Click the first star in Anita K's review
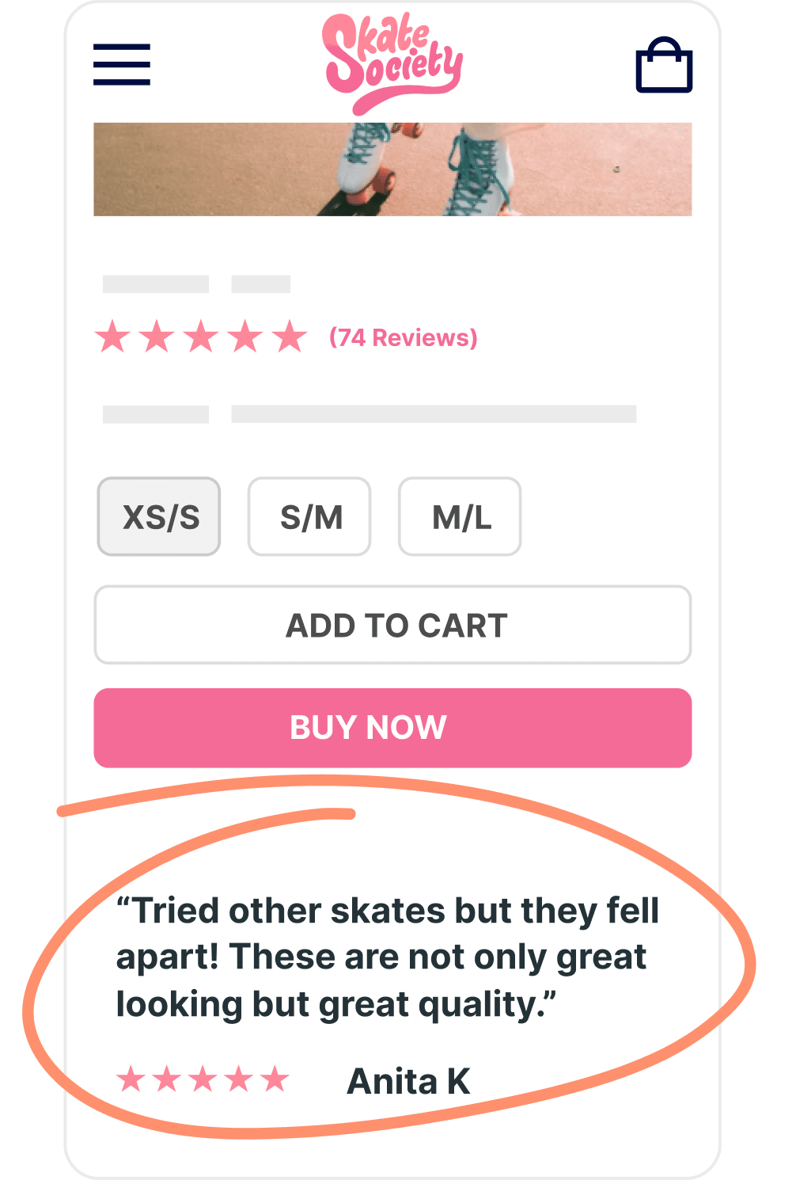The height and width of the screenshot is (1180, 796). pos(131,1079)
